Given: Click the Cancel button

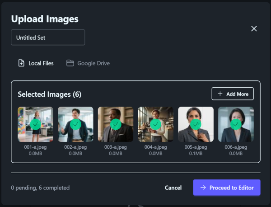Looking at the screenshot, I should click(x=173, y=188).
